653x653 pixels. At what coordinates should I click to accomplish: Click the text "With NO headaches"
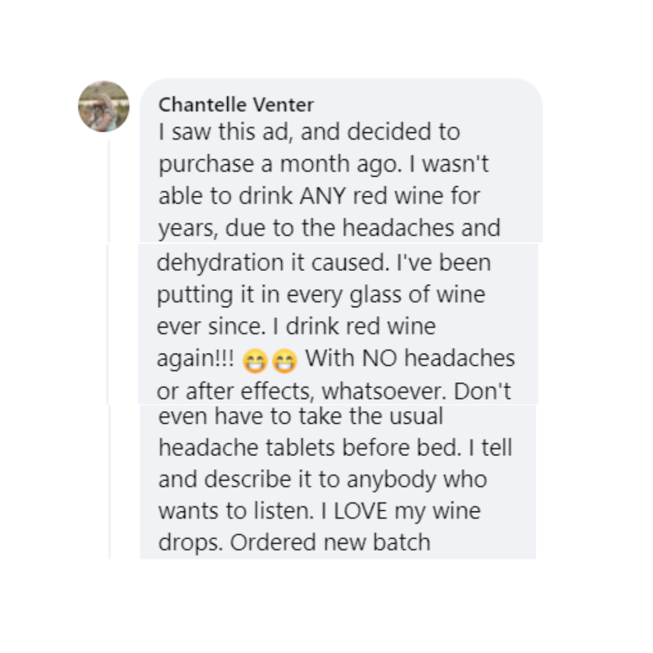click(410, 359)
